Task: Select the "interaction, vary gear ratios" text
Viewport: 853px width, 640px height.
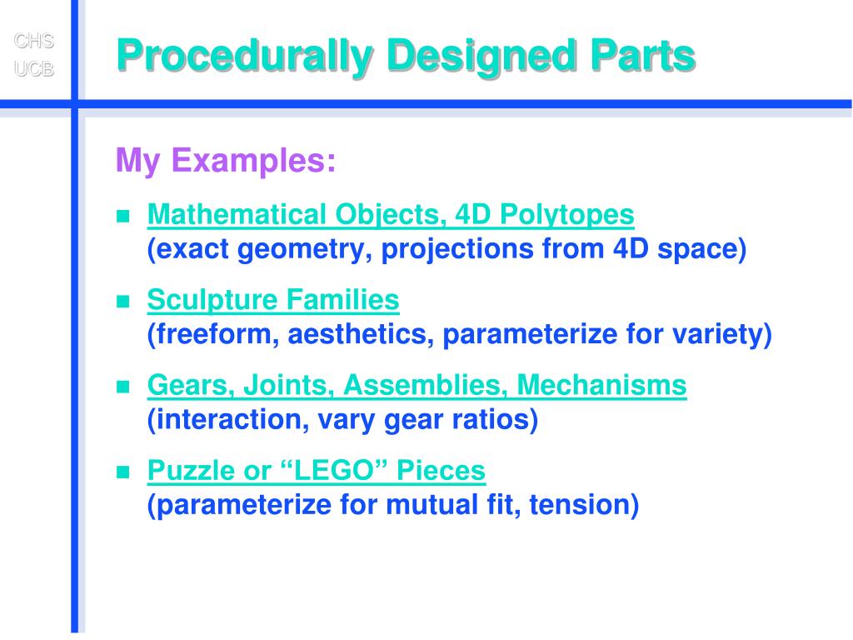Action: click(x=342, y=420)
